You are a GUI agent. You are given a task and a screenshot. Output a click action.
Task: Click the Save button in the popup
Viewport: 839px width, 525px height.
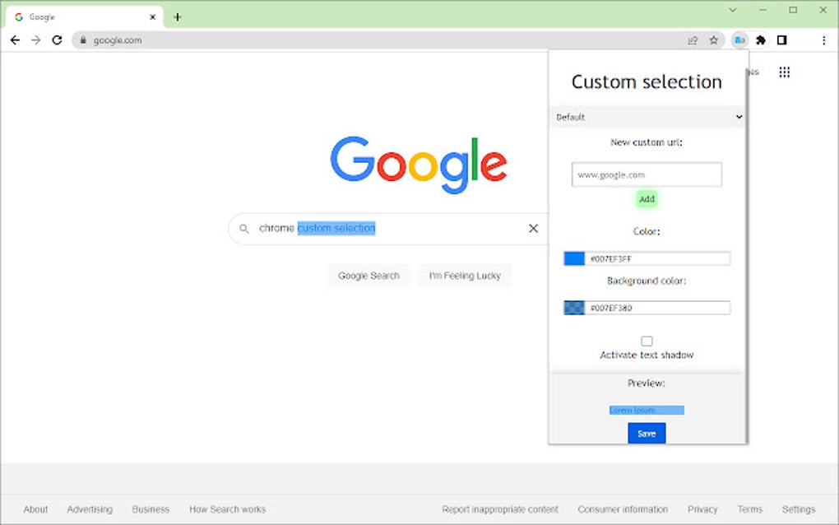coord(647,433)
